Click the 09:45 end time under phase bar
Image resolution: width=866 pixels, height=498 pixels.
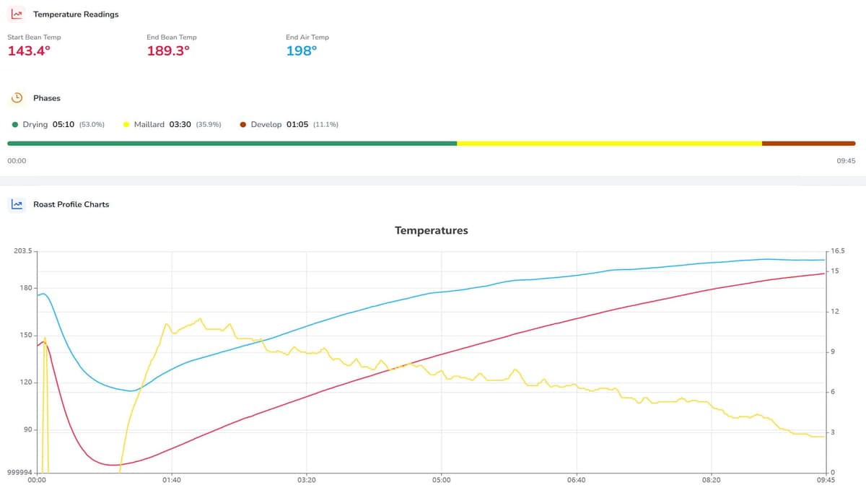click(x=847, y=161)
